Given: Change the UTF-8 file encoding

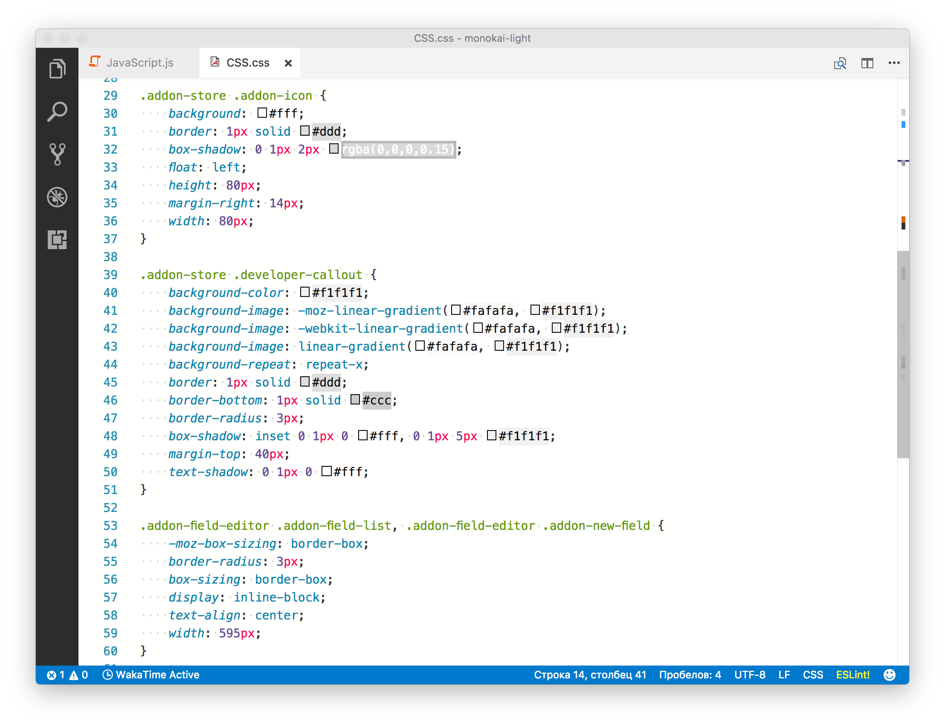Looking at the screenshot, I should [750, 675].
